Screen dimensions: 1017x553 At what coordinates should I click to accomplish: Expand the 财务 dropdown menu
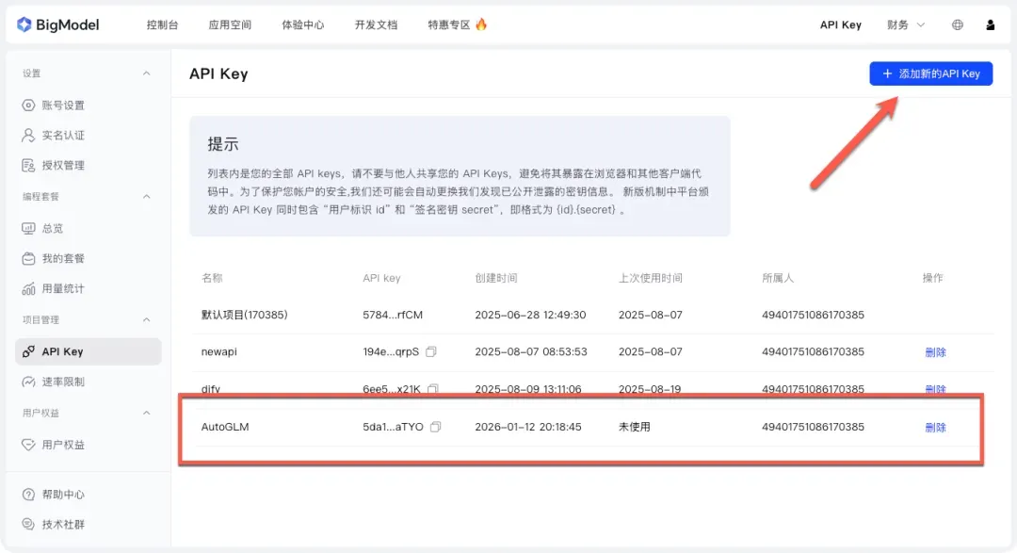point(906,25)
